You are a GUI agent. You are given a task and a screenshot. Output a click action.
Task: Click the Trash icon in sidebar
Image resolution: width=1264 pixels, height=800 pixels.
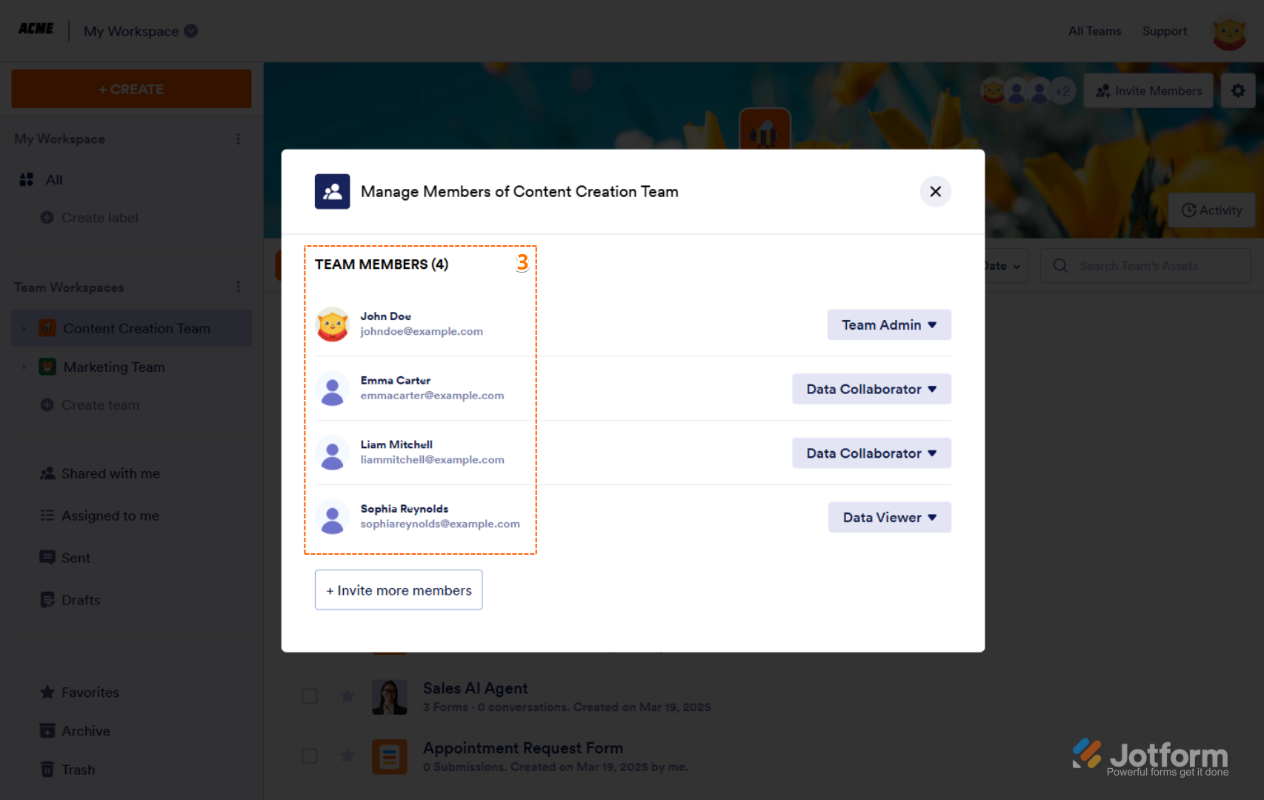tap(47, 770)
